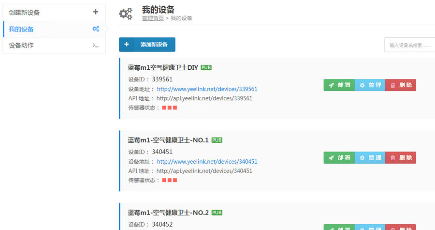Open the yeelink.net/devices/339561 link
Viewport: 435px width, 230px height.
coord(207,89)
